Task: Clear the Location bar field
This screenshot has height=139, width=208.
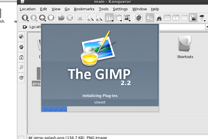Action: click(x=25, y=27)
